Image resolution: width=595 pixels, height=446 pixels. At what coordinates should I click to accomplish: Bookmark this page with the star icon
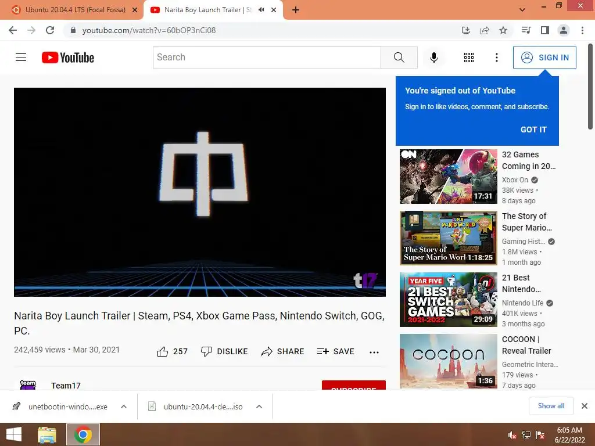pyautogui.click(x=503, y=30)
